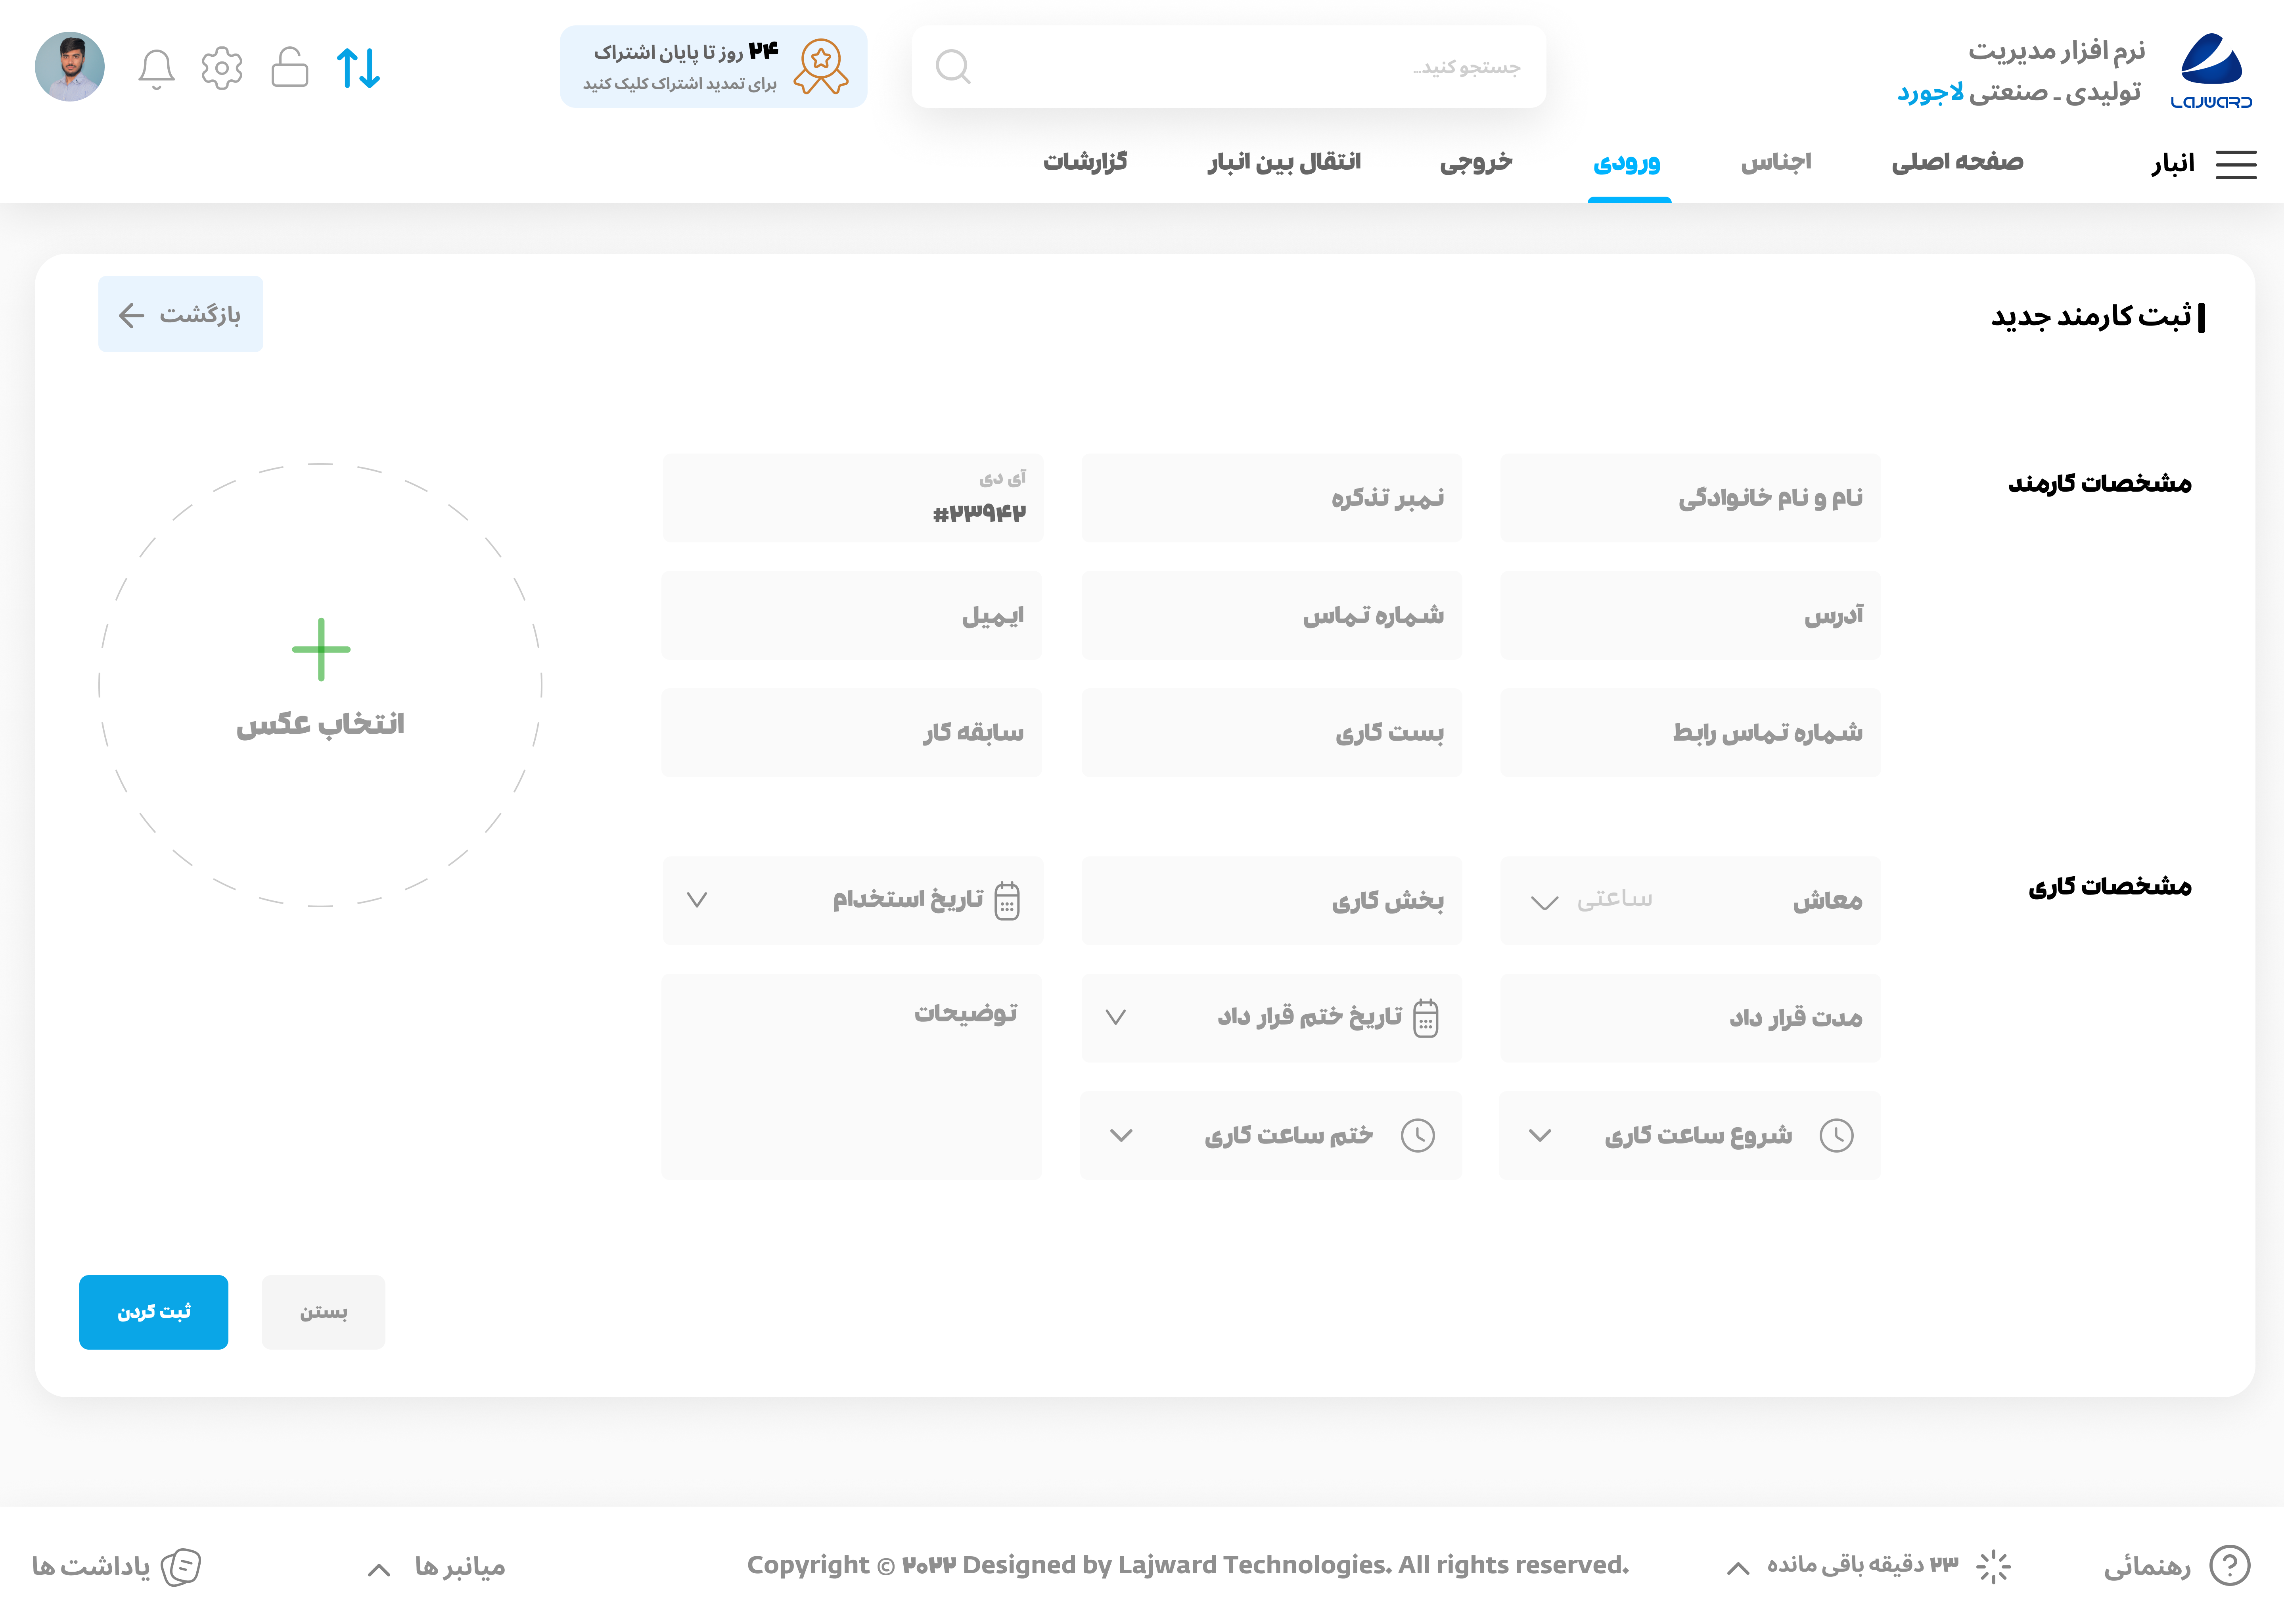Open the ختم ساعت کاری time dropdown
The height and width of the screenshot is (1624, 2284).
tap(1121, 1135)
